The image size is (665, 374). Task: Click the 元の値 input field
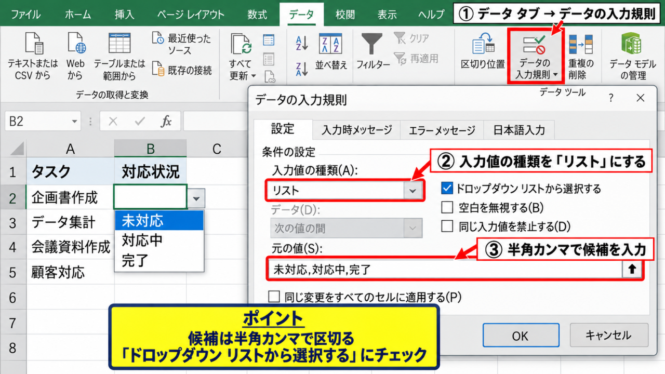(x=445, y=270)
